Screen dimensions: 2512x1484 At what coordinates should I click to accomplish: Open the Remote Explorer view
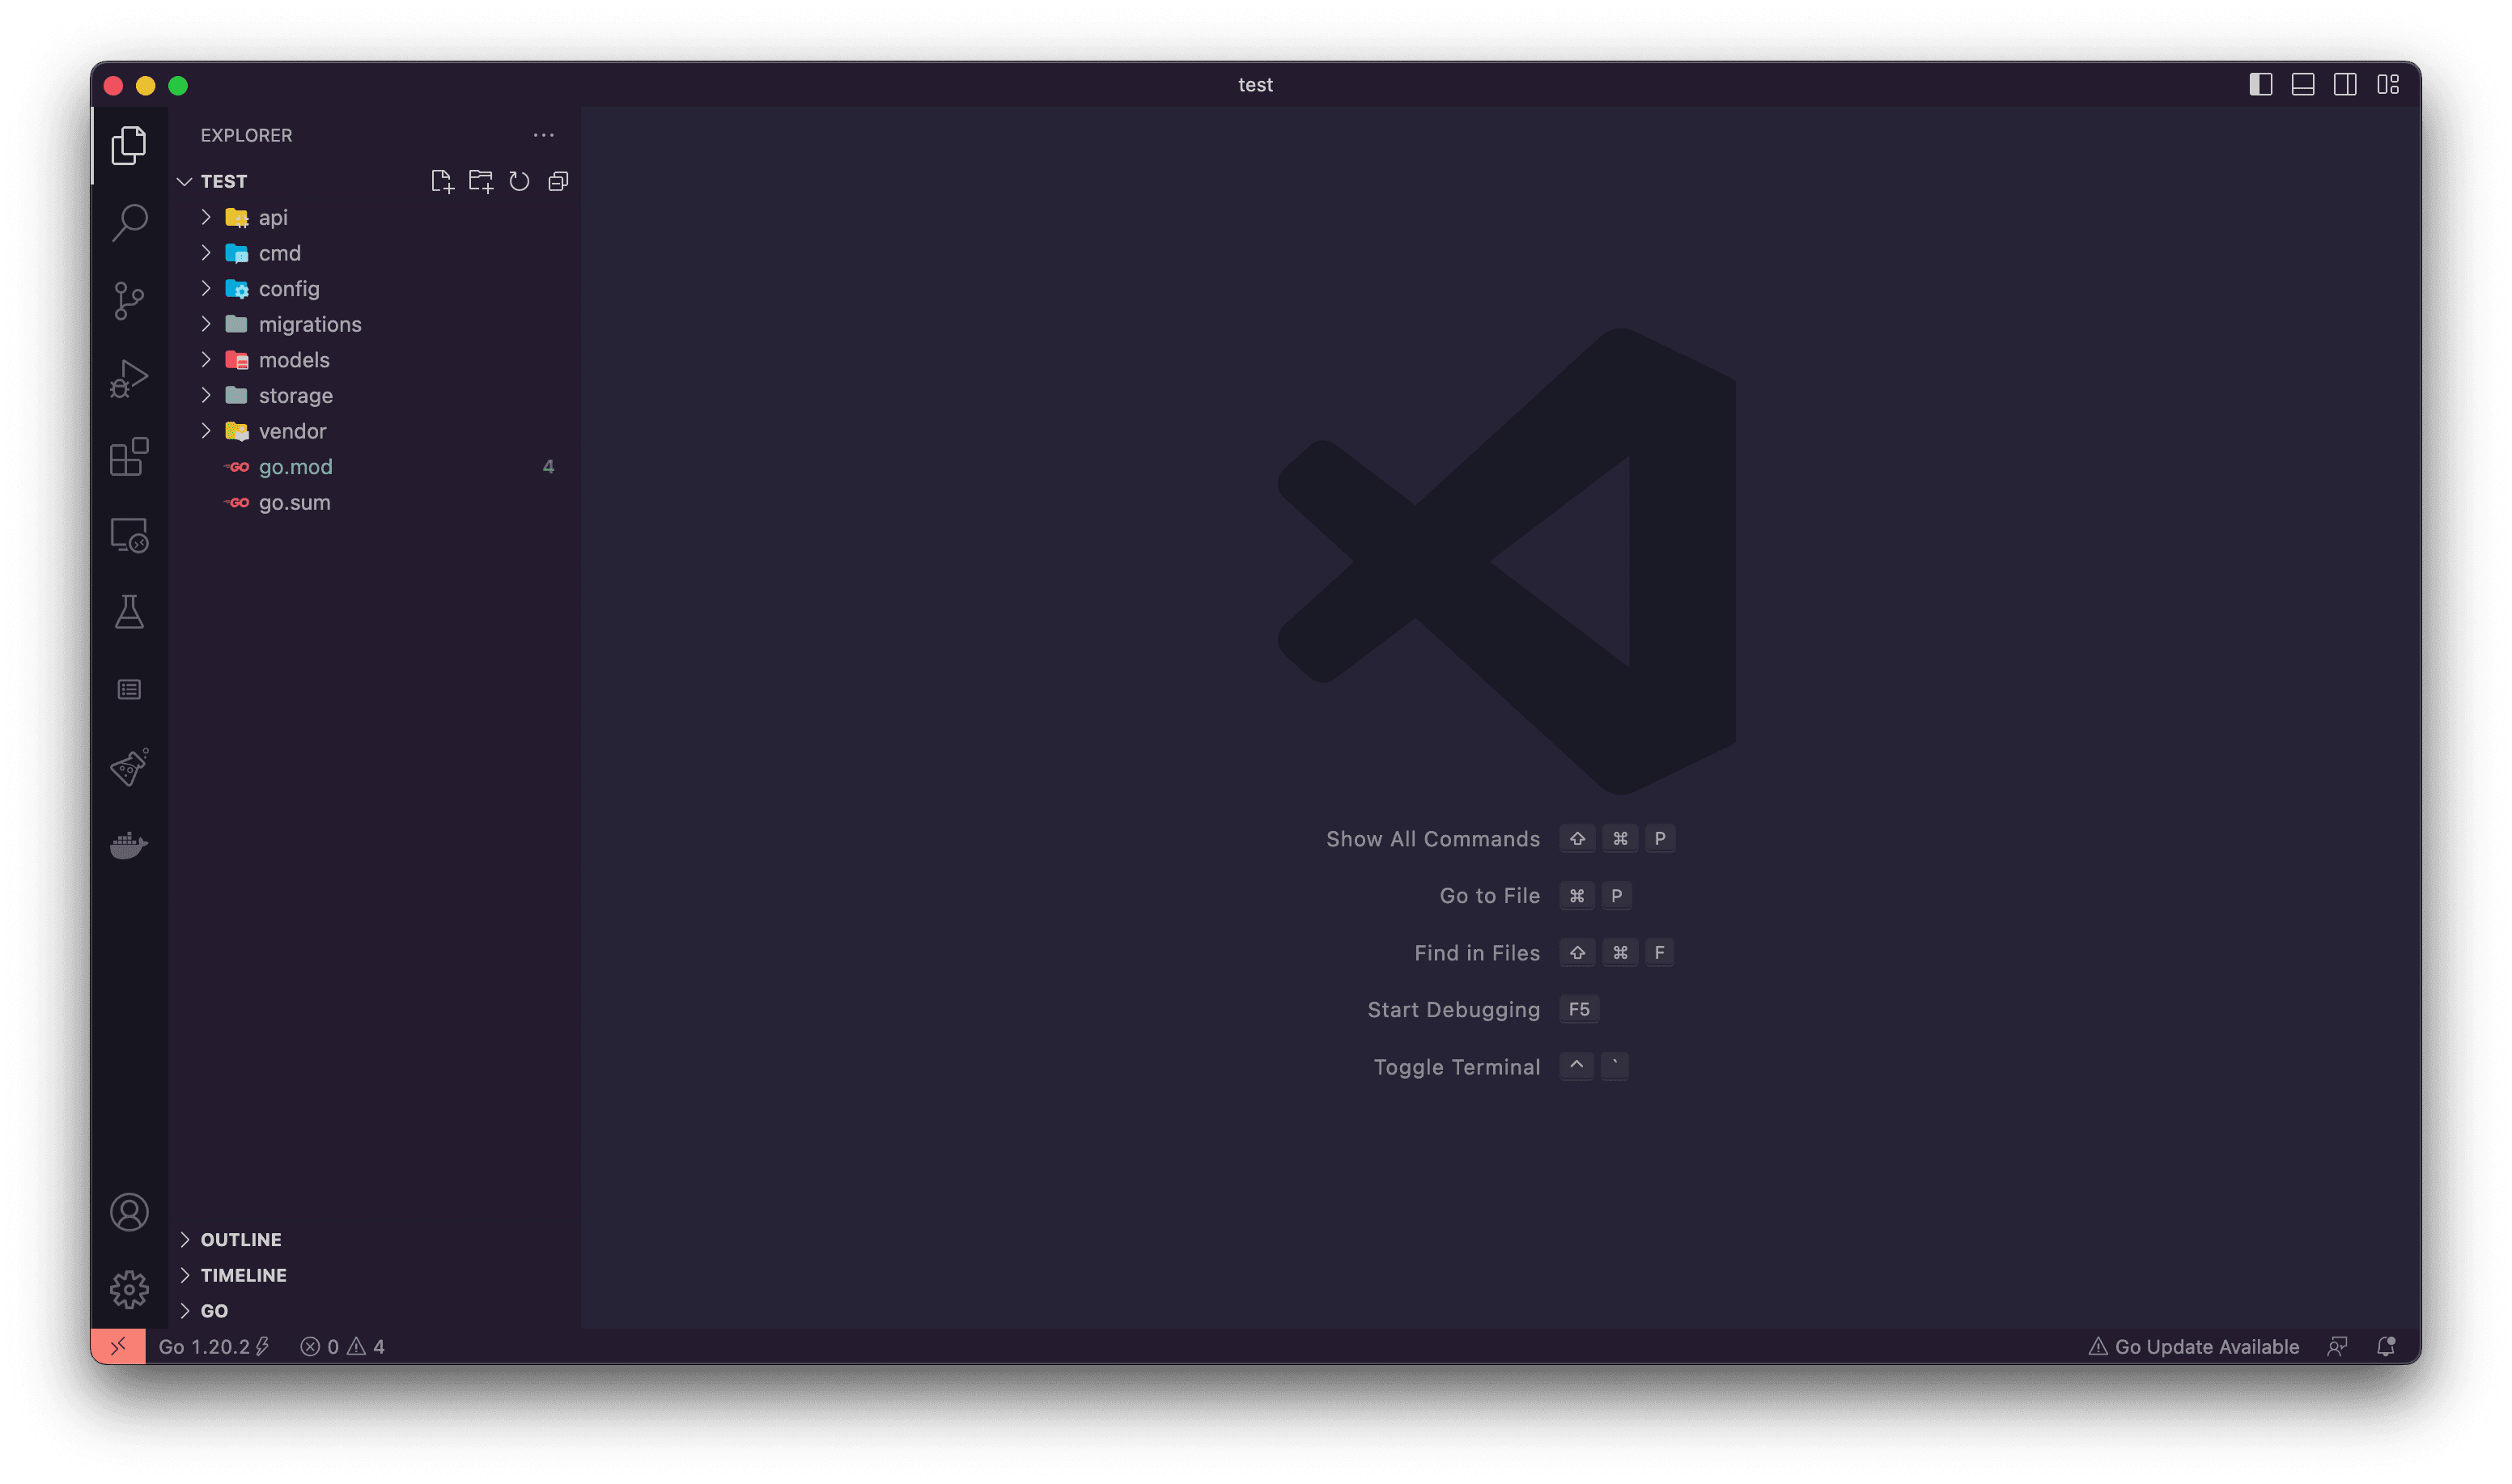tap(129, 535)
